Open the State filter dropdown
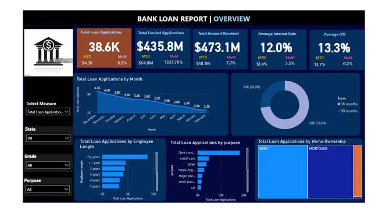 48,138
